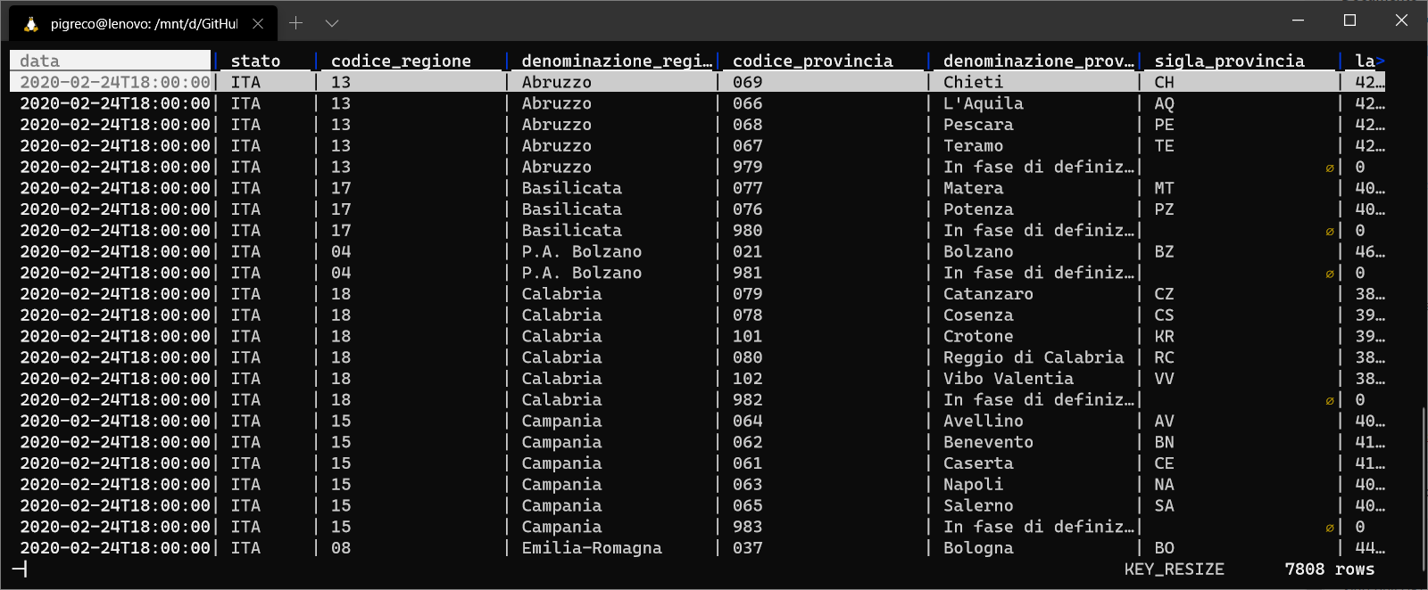Close the pigreco@lenovo terminal tab
Image resolution: width=1428 pixels, height=590 pixels.
(258, 24)
